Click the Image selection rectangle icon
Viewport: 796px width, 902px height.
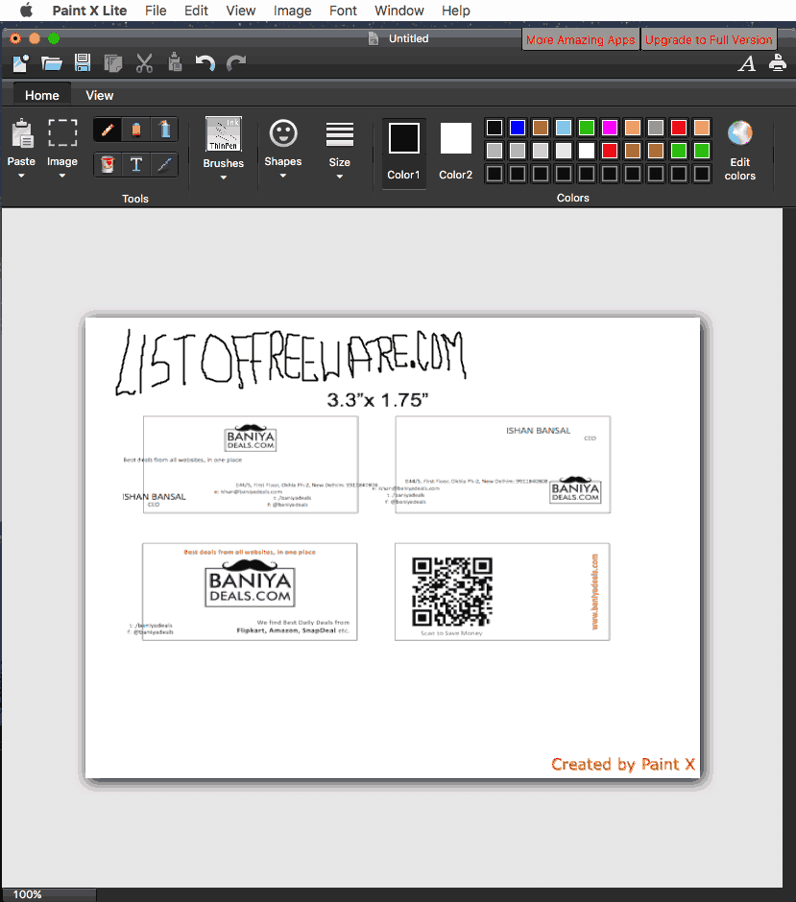(x=62, y=132)
